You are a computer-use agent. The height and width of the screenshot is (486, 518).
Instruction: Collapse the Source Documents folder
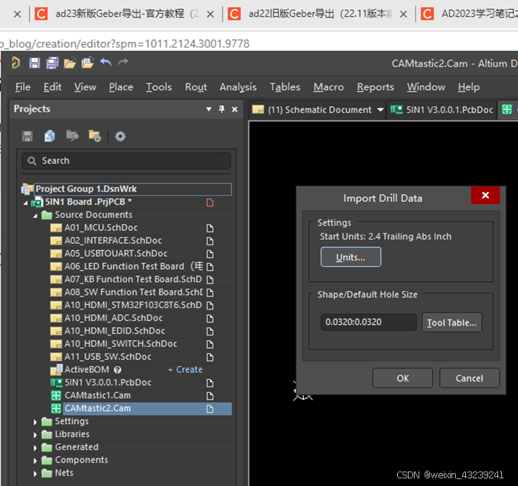coord(35,215)
